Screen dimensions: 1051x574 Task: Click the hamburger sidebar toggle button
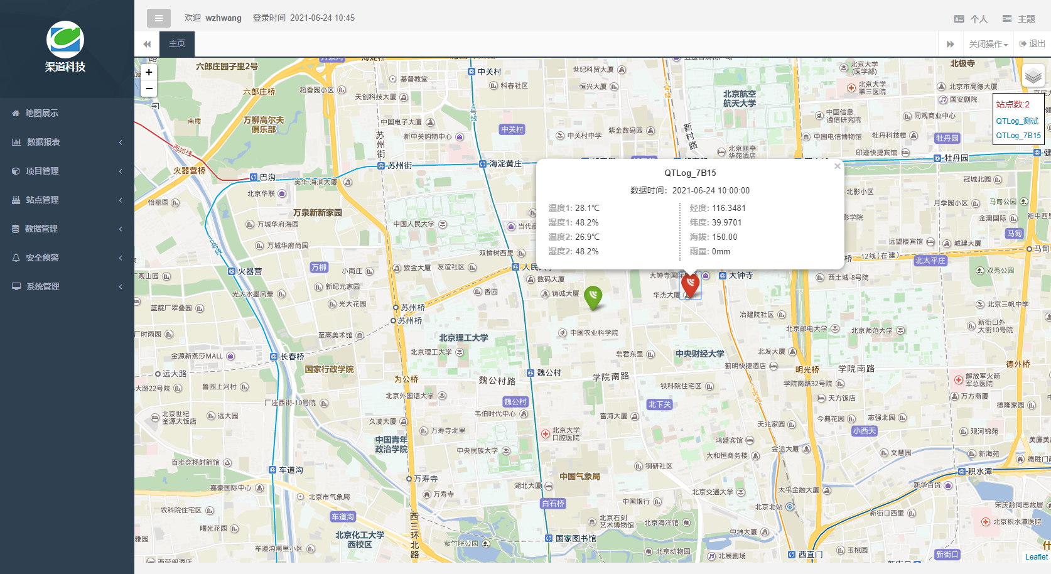coord(158,18)
